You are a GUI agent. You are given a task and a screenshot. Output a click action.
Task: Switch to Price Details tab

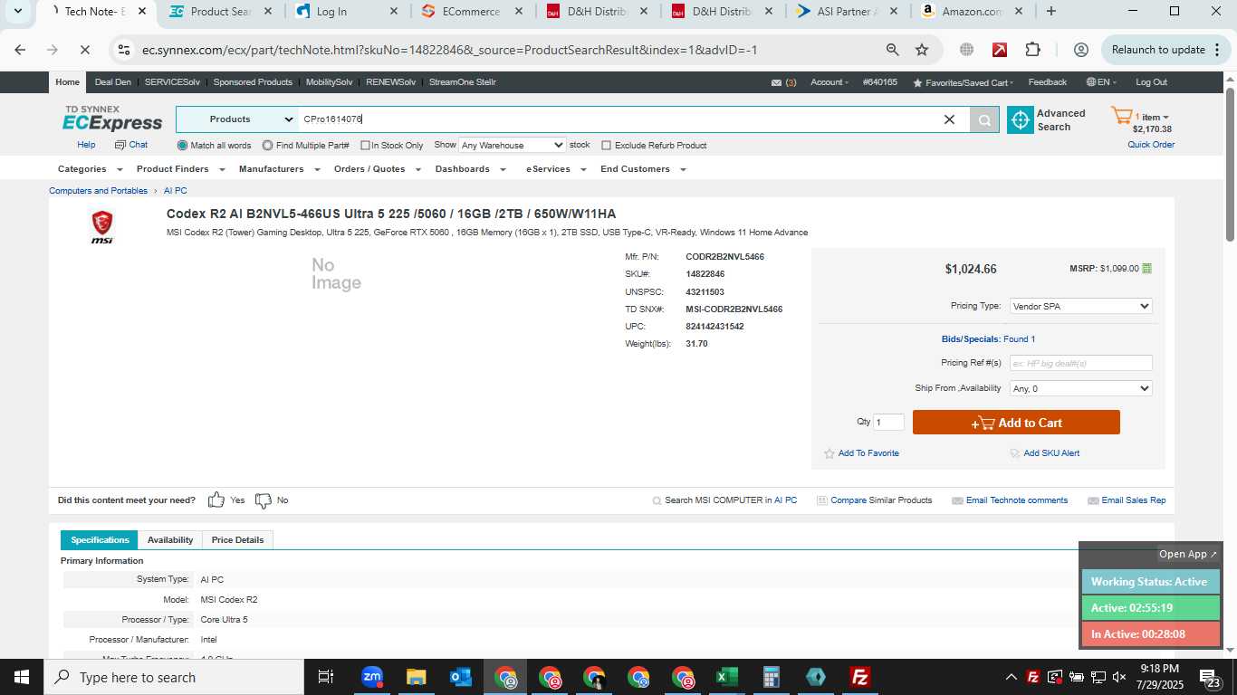pyautogui.click(x=237, y=540)
